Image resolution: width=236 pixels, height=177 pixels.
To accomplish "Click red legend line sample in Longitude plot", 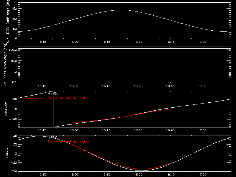I will click(33, 99).
